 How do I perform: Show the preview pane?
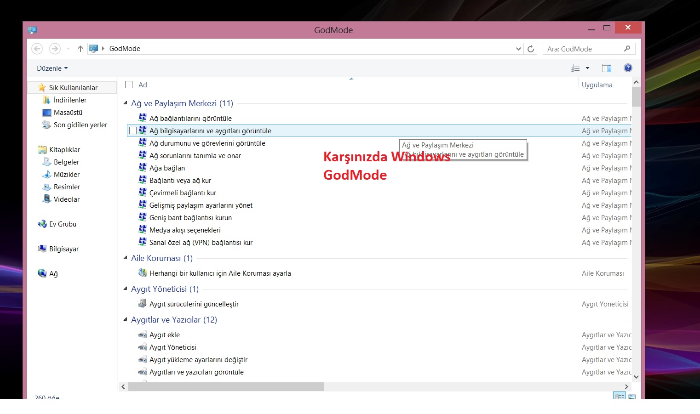pyautogui.click(x=607, y=68)
